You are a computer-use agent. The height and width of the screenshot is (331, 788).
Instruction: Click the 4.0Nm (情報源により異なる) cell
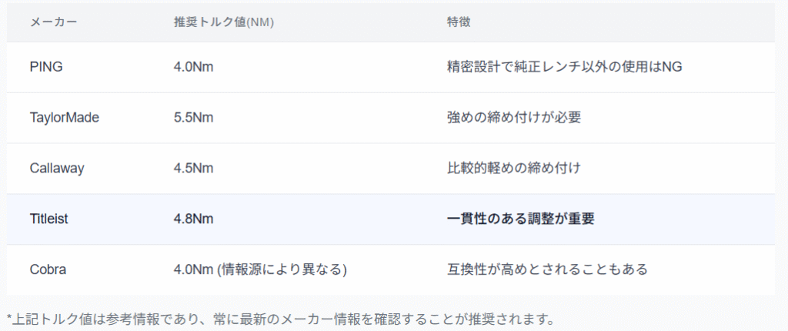[x=261, y=270]
